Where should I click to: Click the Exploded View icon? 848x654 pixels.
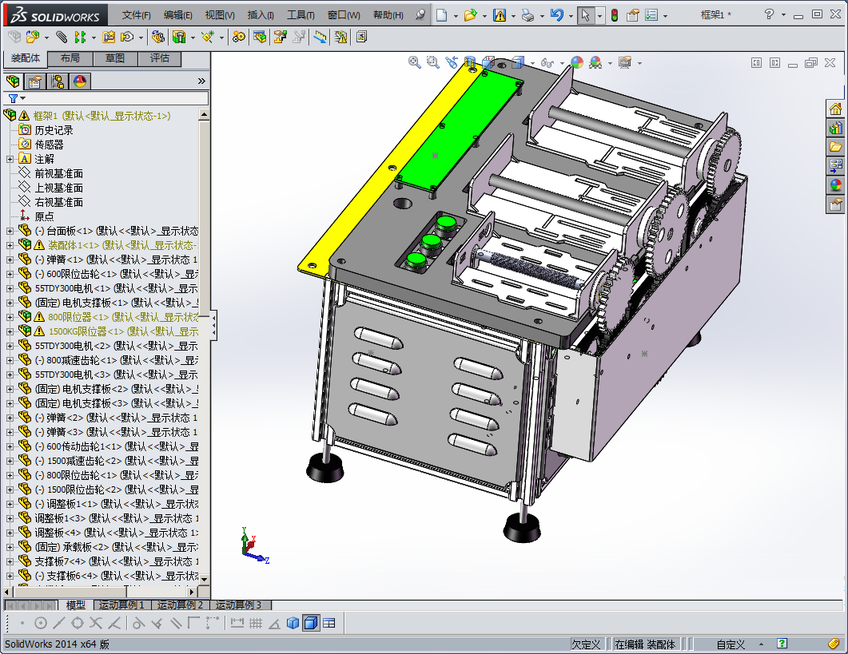(x=281, y=37)
